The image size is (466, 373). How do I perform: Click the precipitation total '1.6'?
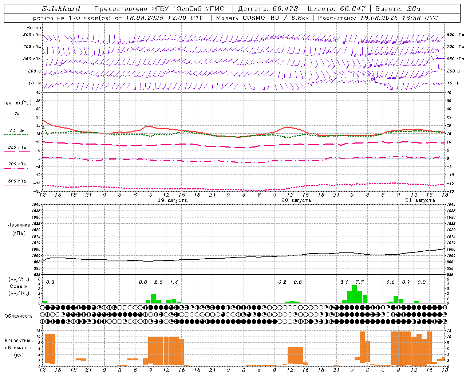click(391, 282)
